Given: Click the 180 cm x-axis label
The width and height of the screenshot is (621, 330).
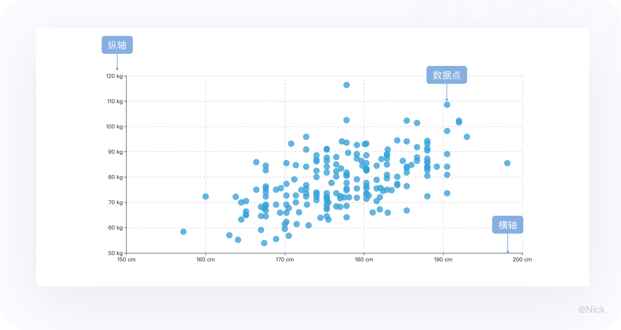Looking at the screenshot, I should point(364,260).
